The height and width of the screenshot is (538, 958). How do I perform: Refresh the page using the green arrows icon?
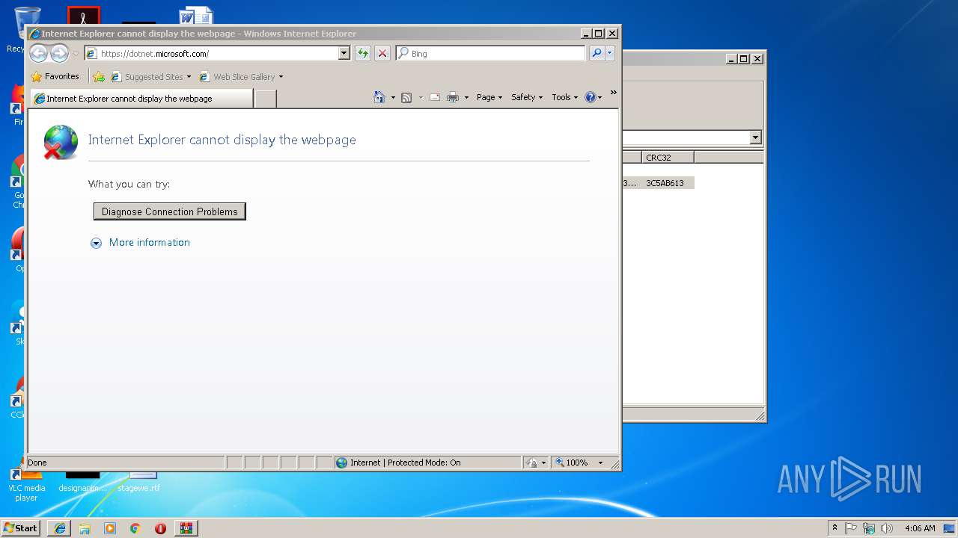point(363,53)
